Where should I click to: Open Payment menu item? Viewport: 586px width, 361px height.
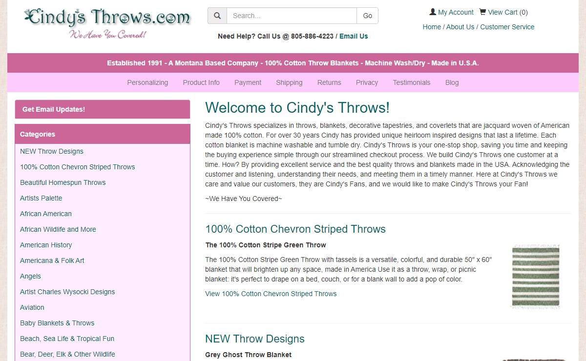click(x=248, y=82)
